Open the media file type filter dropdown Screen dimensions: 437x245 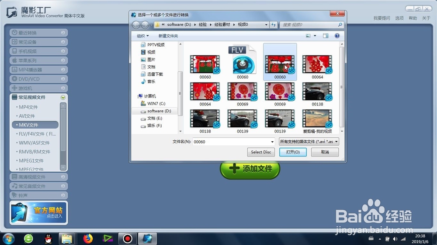coord(309,142)
